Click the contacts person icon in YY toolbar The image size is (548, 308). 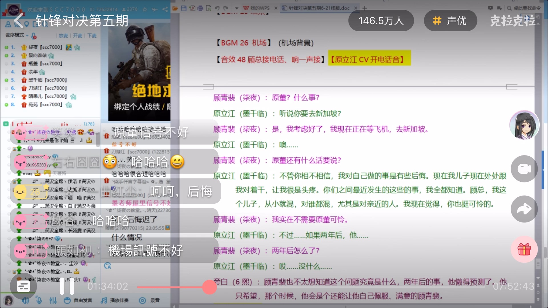pos(8,25)
